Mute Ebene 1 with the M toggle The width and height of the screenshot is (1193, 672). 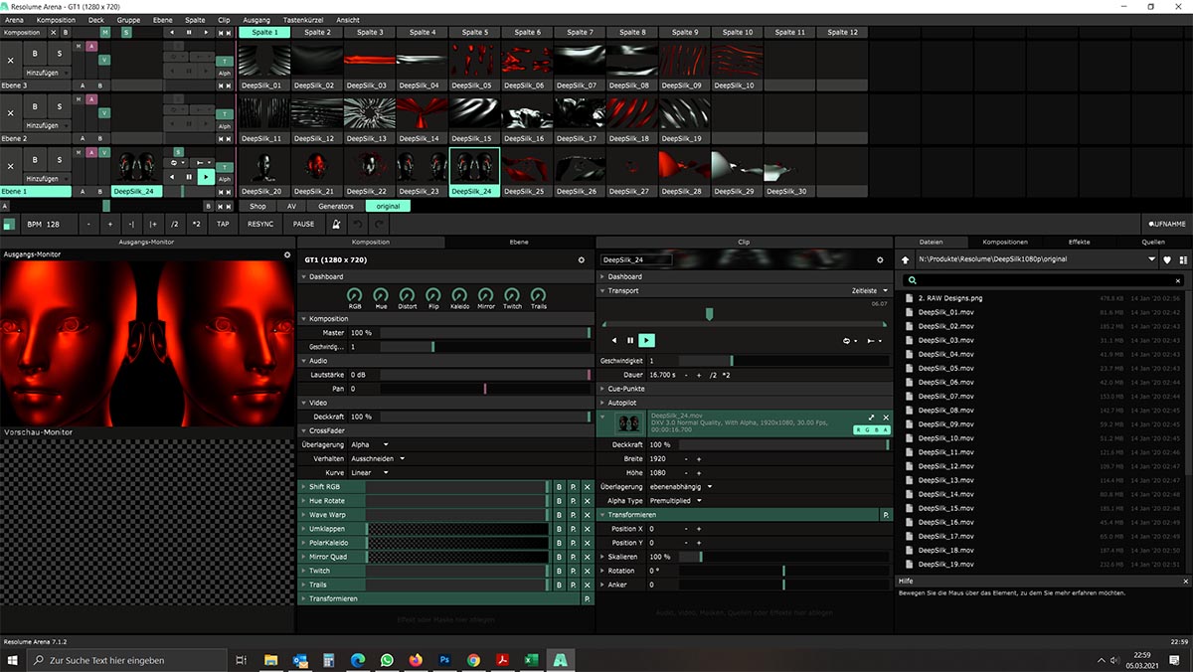[x=78, y=152]
